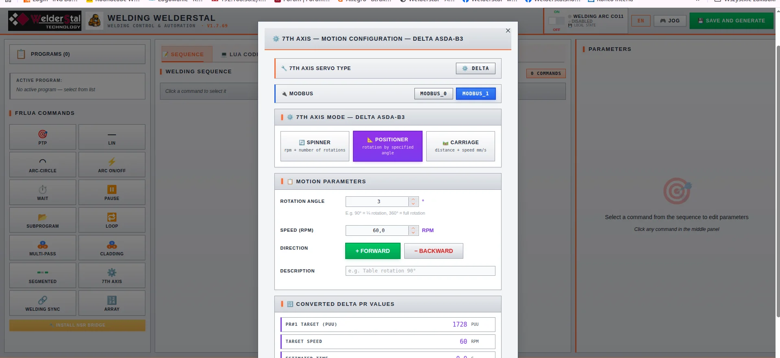Viewport: 780px width, 358px height.
Task: Switch to the LUA CODE tab
Action: point(239,54)
